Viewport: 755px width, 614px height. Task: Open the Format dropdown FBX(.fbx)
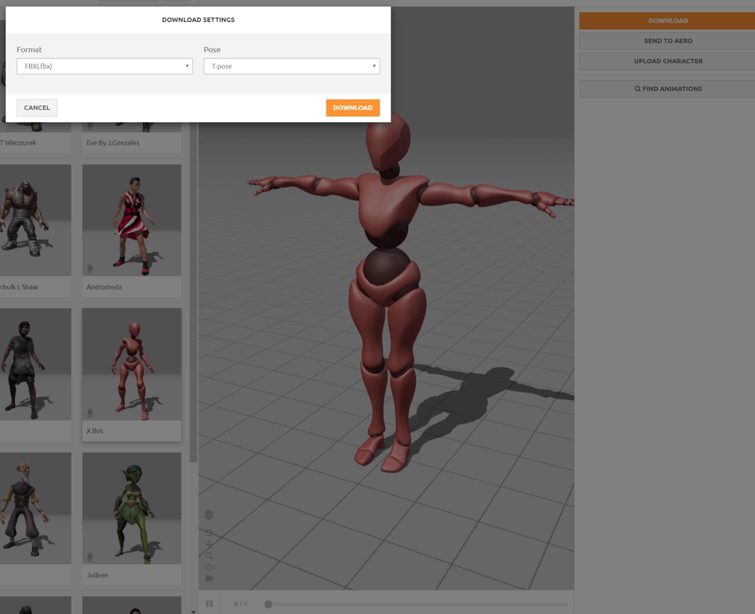click(105, 66)
